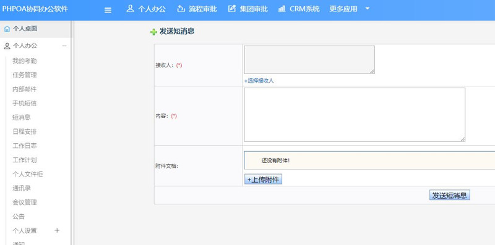Click the home icon beside 个人桌面
This screenshot has width=495, height=245.
7,29
